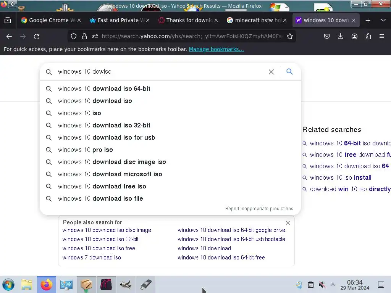Image resolution: width=391 pixels, height=293 pixels.
Task: Choose suggestion windows 10 iso
Action: (x=170, y=113)
